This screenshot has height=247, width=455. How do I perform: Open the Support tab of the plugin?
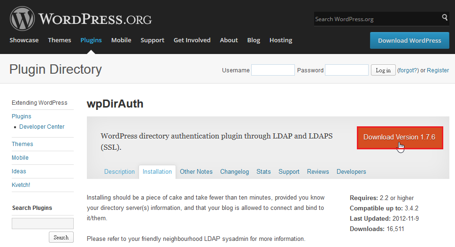pyautogui.click(x=289, y=171)
